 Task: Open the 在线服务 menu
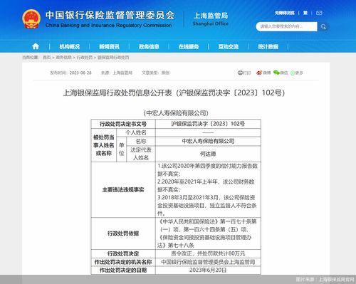point(189,47)
